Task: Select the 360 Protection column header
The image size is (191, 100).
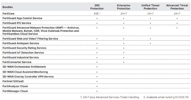Action: [x=97, y=7]
